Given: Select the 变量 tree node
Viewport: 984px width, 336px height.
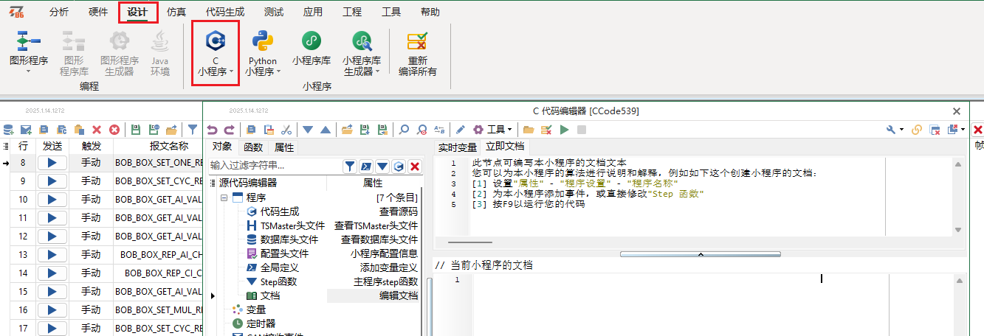Looking at the screenshot, I should [255, 309].
